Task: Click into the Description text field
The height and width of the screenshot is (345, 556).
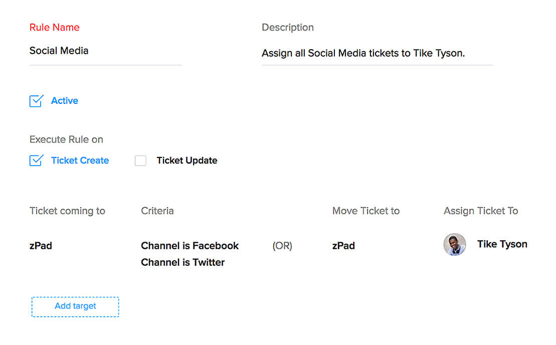Action: click(x=377, y=53)
